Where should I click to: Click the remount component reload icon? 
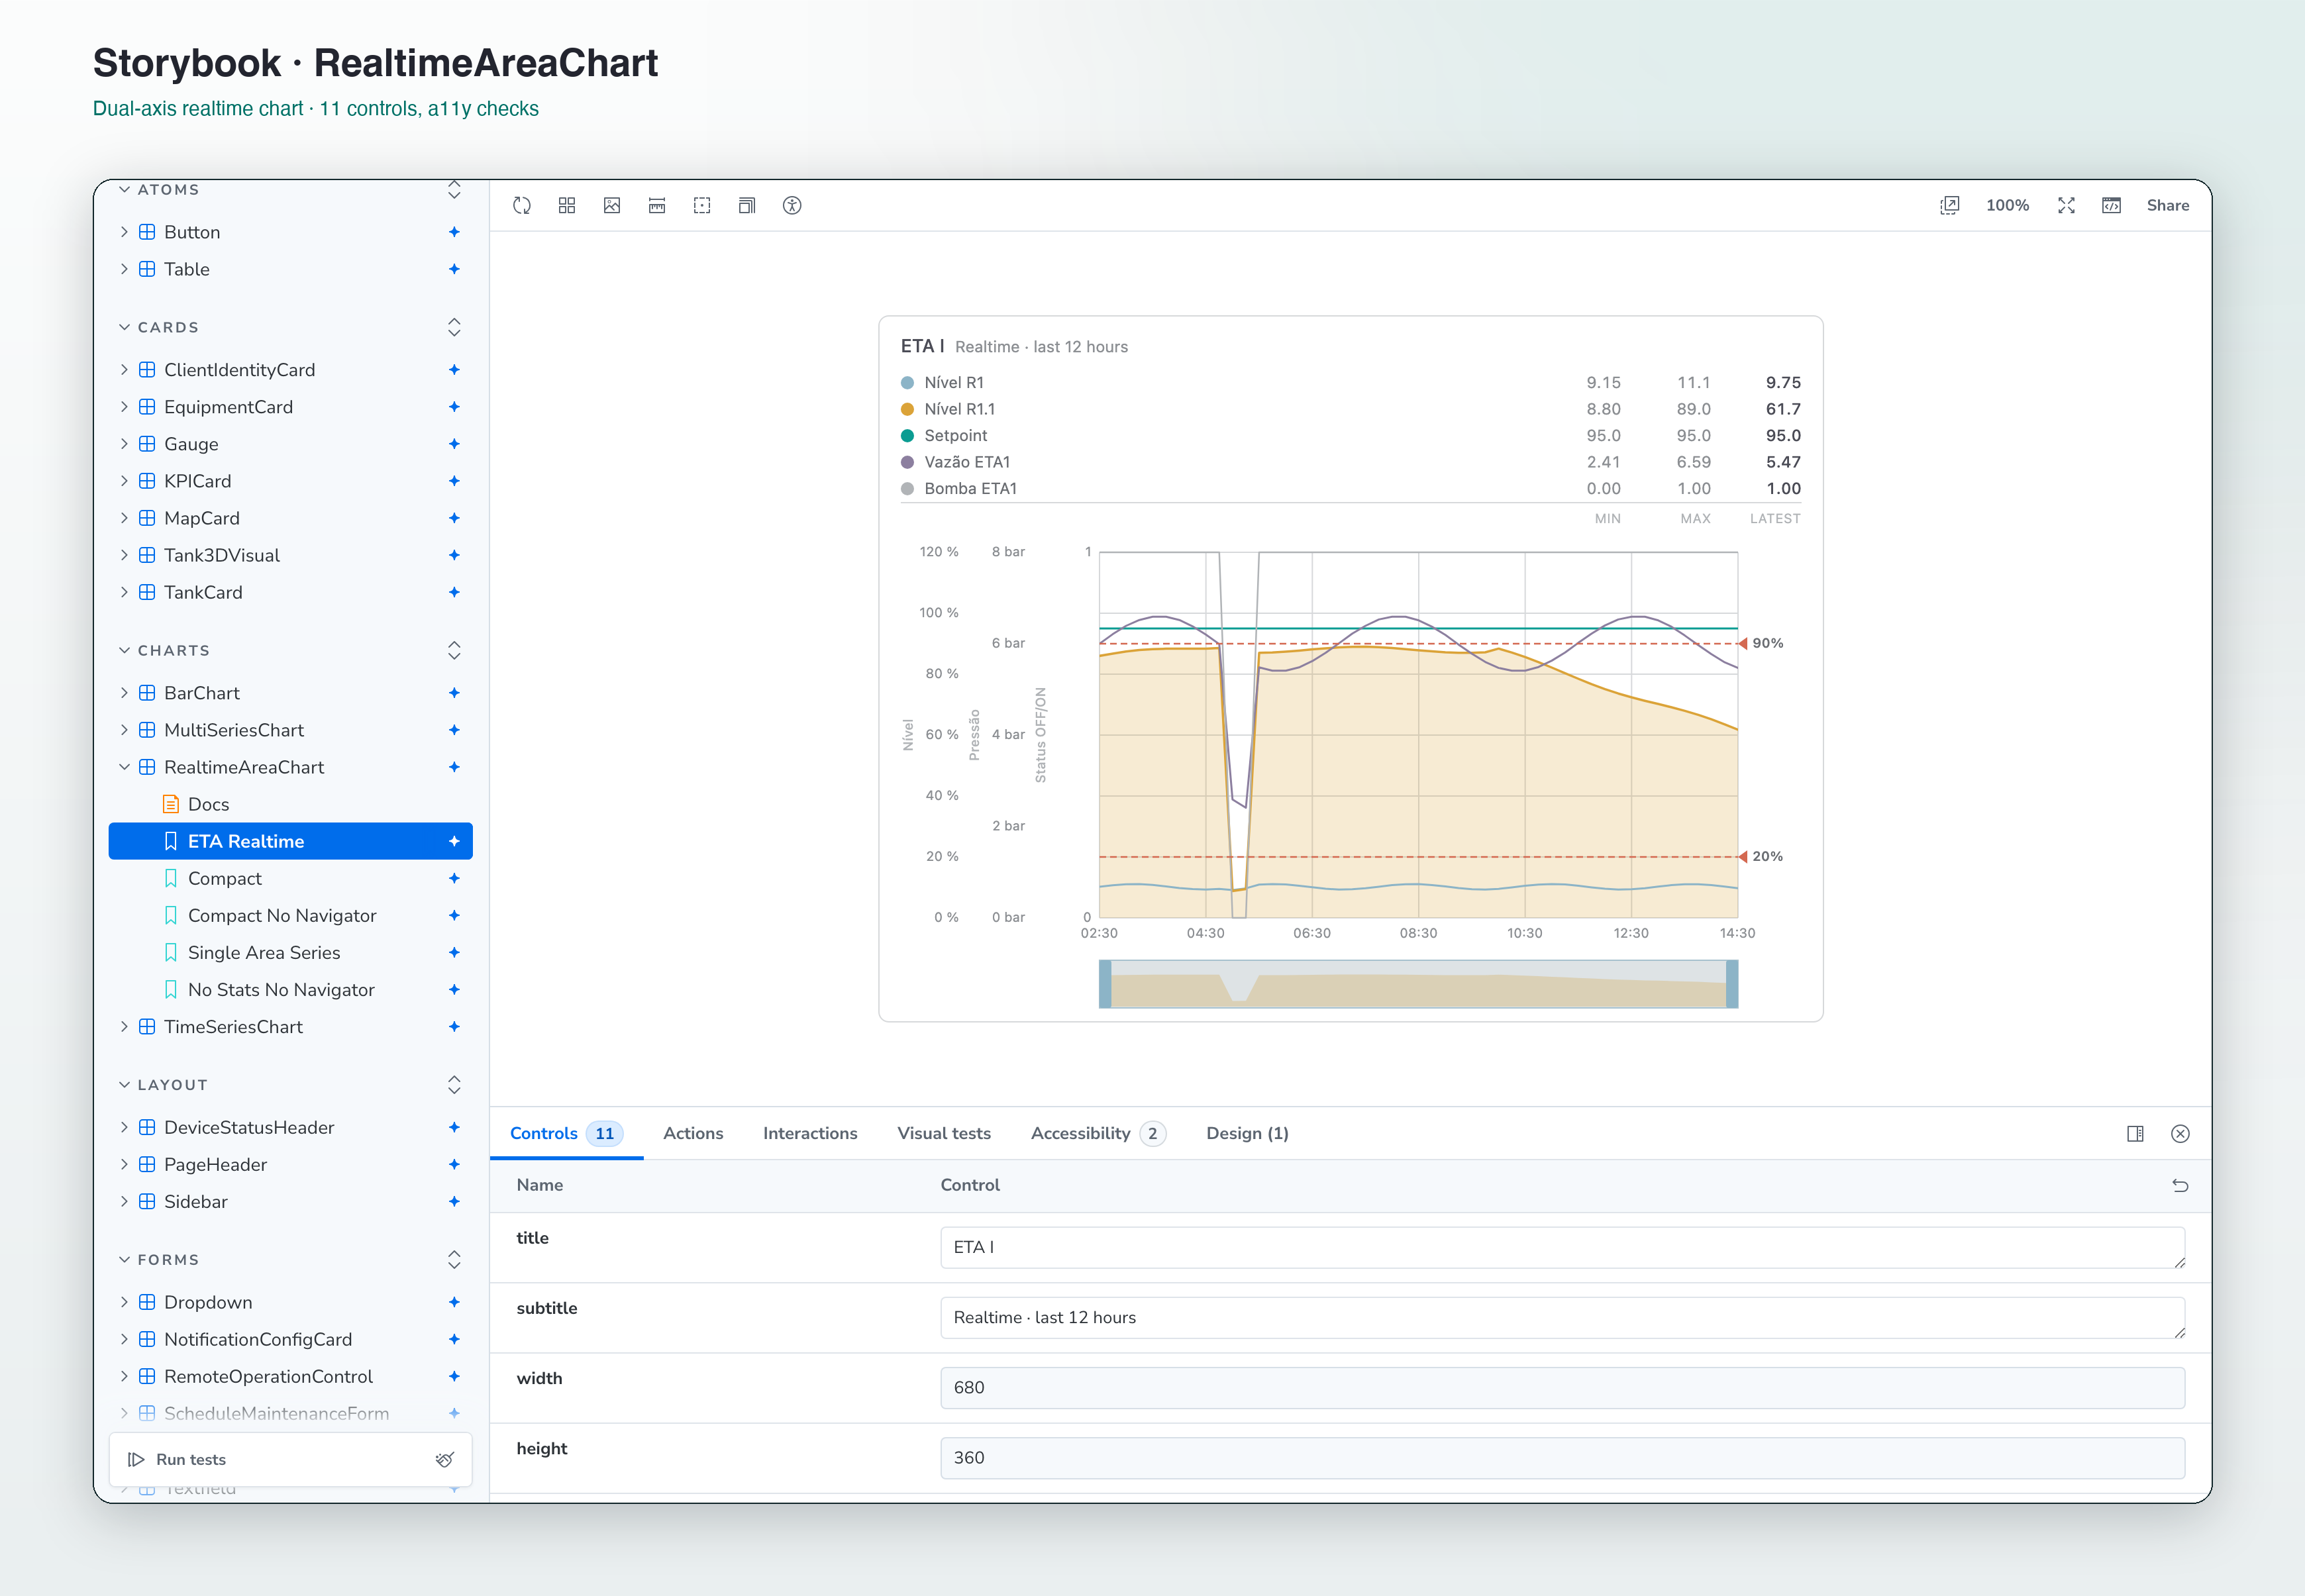[x=522, y=205]
